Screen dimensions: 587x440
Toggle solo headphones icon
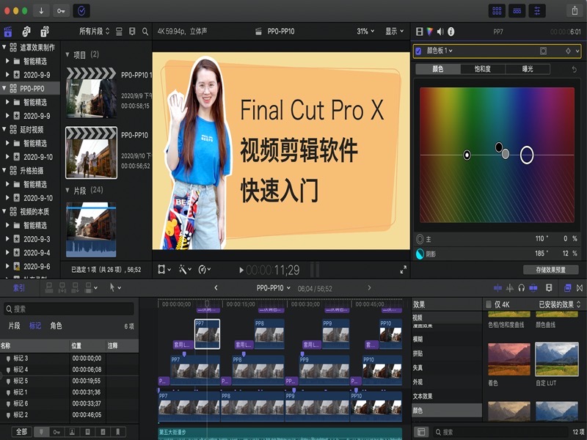pyautogui.click(x=521, y=287)
